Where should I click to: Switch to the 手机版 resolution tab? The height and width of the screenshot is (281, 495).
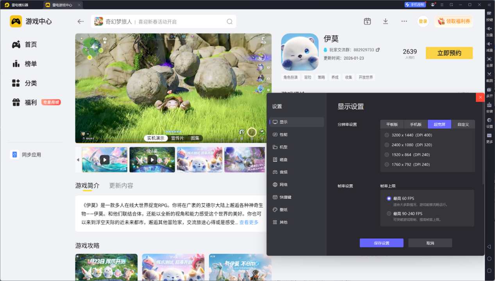click(415, 124)
